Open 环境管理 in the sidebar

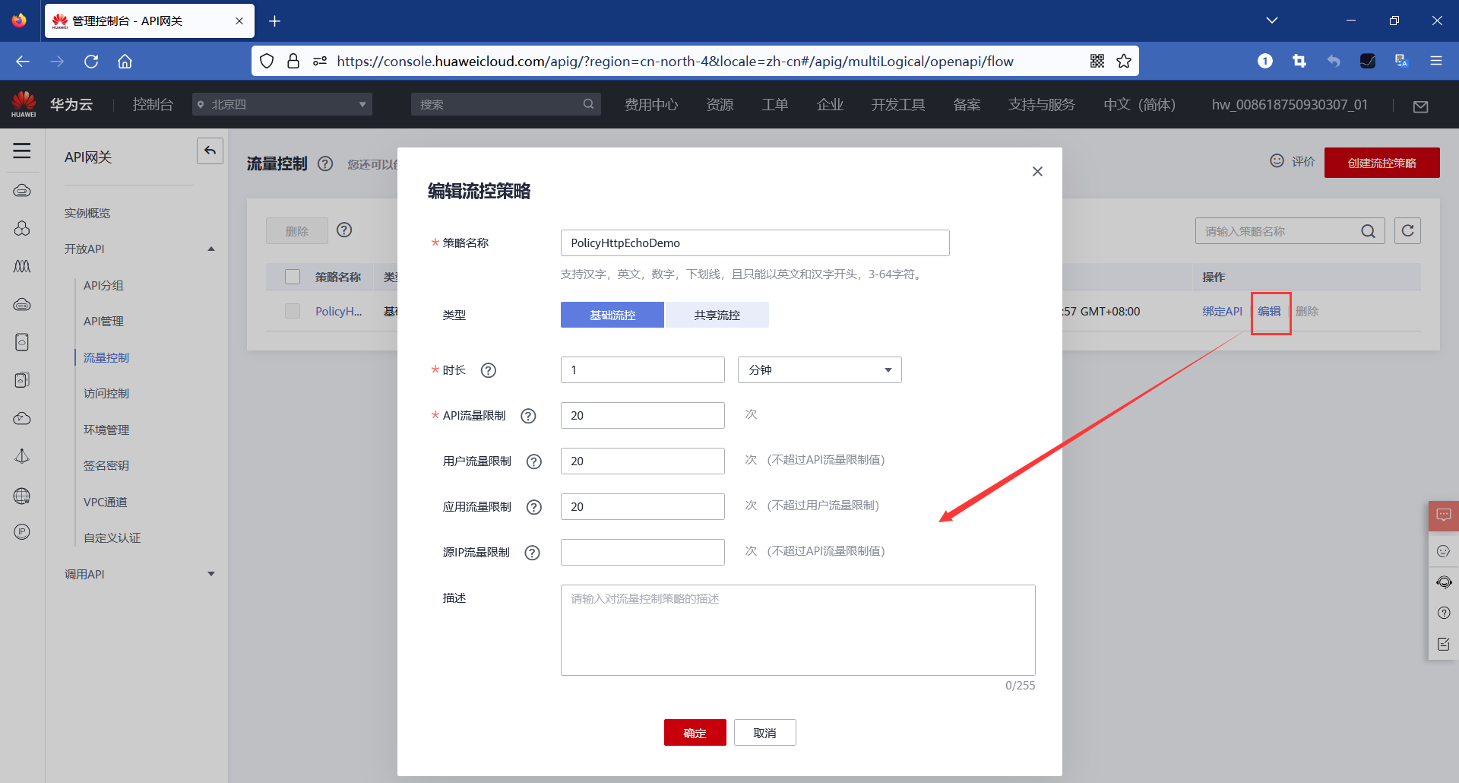click(x=106, y=430)
